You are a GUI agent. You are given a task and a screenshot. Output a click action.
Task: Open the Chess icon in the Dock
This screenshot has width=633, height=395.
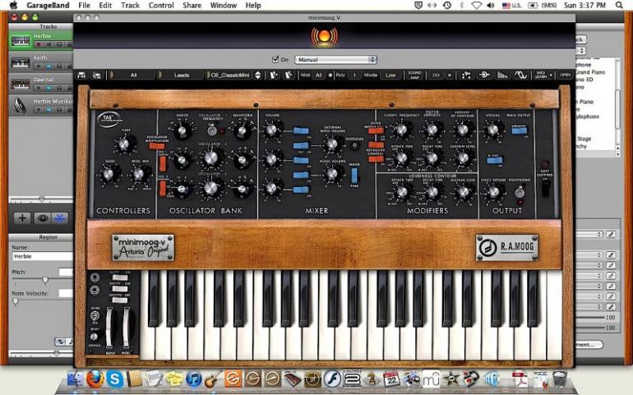coord(372,379)
